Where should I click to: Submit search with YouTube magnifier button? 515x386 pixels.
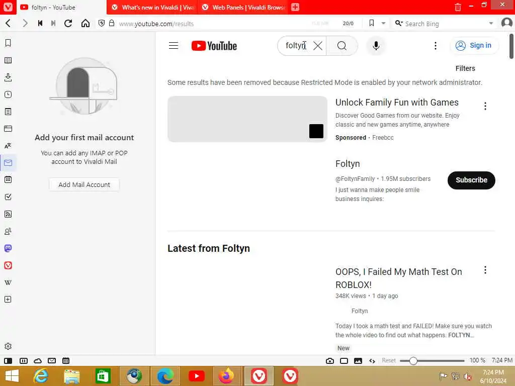click(x=341, y=46)
